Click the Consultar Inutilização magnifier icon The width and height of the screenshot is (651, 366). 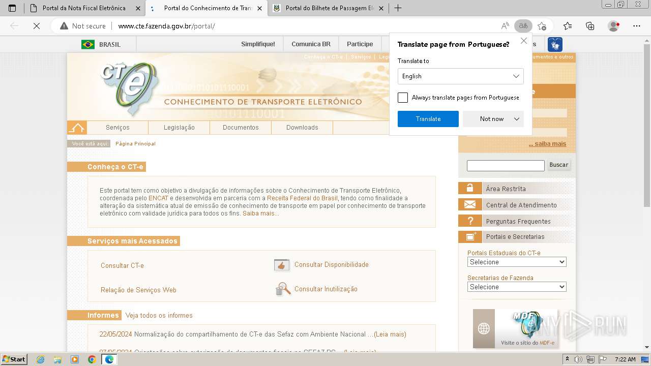click(x=283, y=289)
